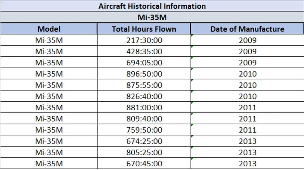
Task: Select the cell reading 826:40:00
Action: click(144, 96)
